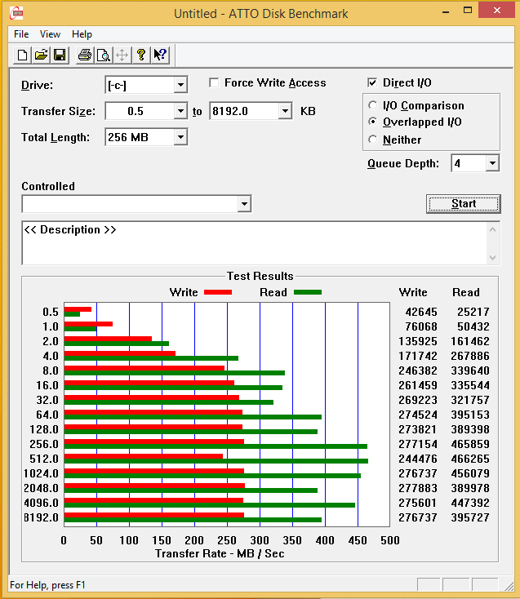
Task: Click the 1024.0 transfer size row label
Action: click(x=41, y=473)
